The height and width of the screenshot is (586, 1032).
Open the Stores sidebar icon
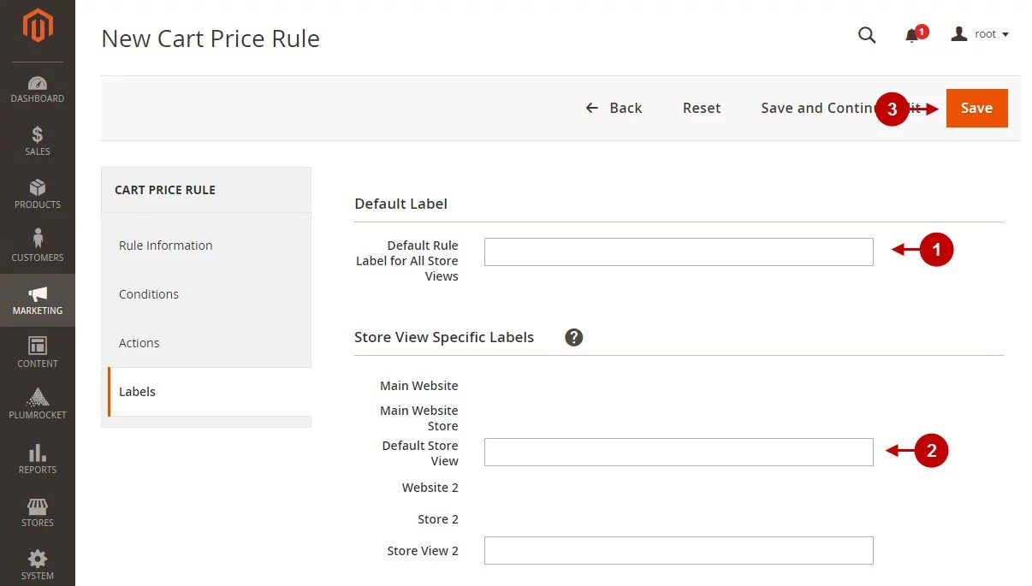38,506
